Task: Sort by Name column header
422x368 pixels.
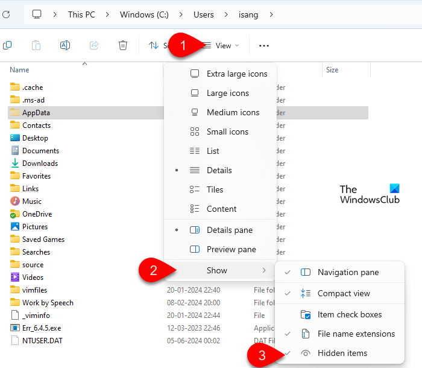Action: click(x=19, y=70)
